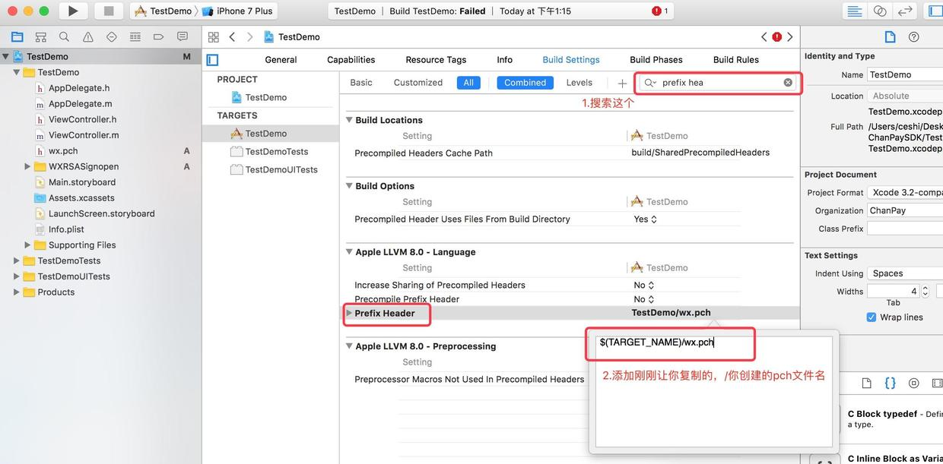Open the Indent Using Spaces dropdown
Screen dimensions: 943x464
tap(905, 273)
